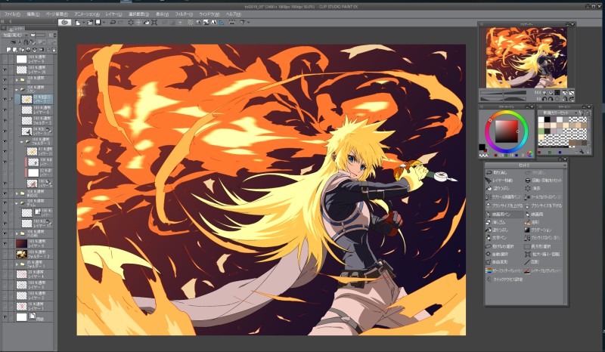This screenshot has width=605, height=352.
Task: Click 取り消し in quick access panel
Action: pyautogui.click(x=500, y=172)
